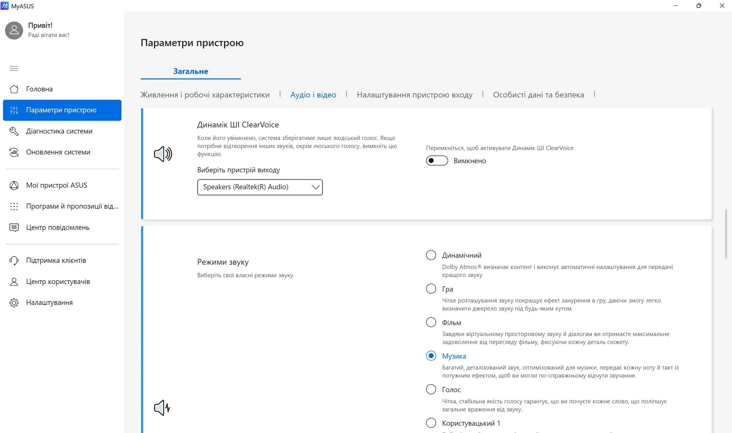Screen dimensions: 732x433
Task: Toggle the Динамік ШІ ClearVoice switch
Action: point(437,161)
